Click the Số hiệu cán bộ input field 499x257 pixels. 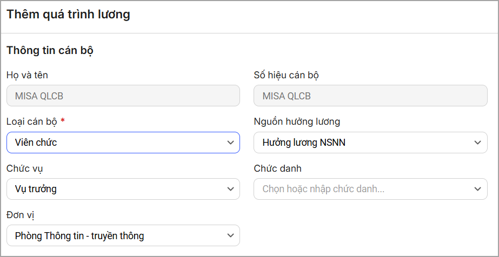(370, 96)
